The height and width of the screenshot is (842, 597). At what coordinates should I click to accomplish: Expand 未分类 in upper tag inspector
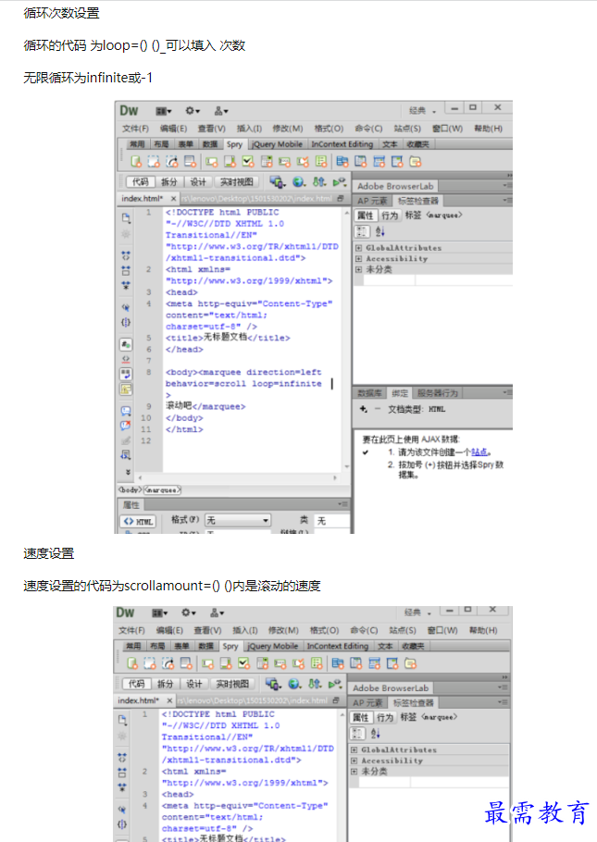pos(358,269)
